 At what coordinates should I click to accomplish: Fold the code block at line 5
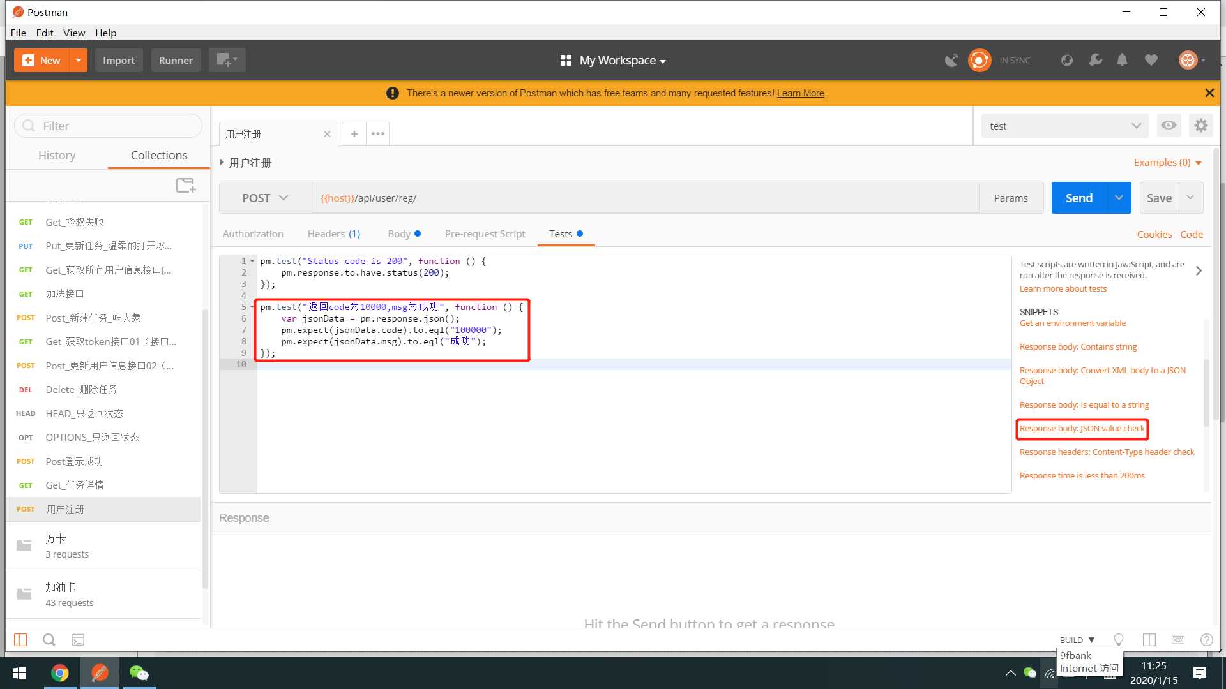[252, 307]
